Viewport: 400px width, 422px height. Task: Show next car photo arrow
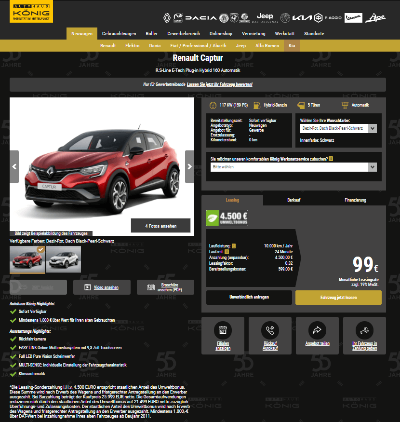click(x=190, y=166)
